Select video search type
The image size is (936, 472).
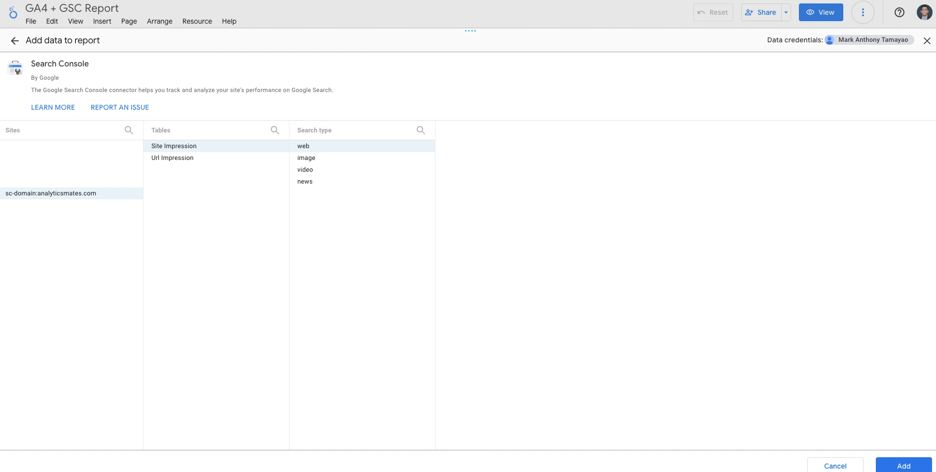pyautogui.click(x=362, y=170)
